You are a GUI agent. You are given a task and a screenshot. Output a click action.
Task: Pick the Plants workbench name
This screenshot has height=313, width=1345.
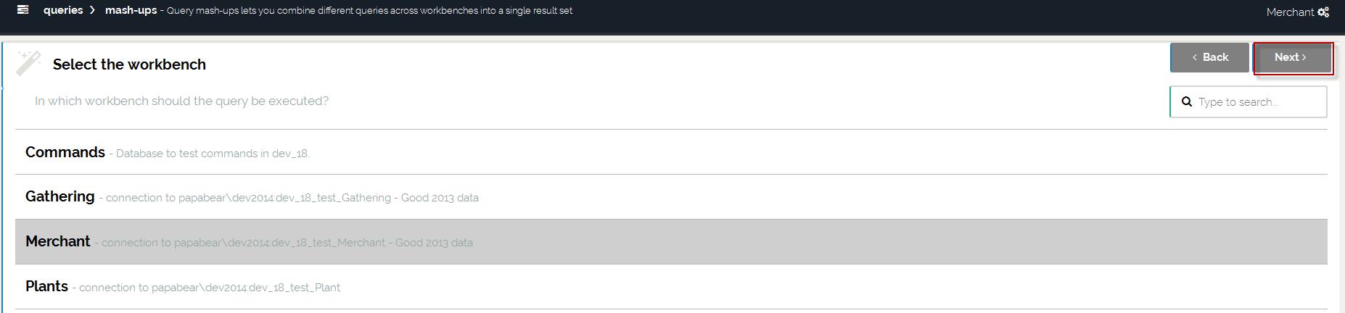(x=46, y=286)
